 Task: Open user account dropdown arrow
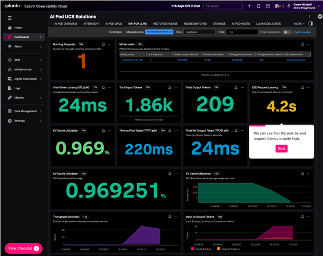[x=319, y=6]
